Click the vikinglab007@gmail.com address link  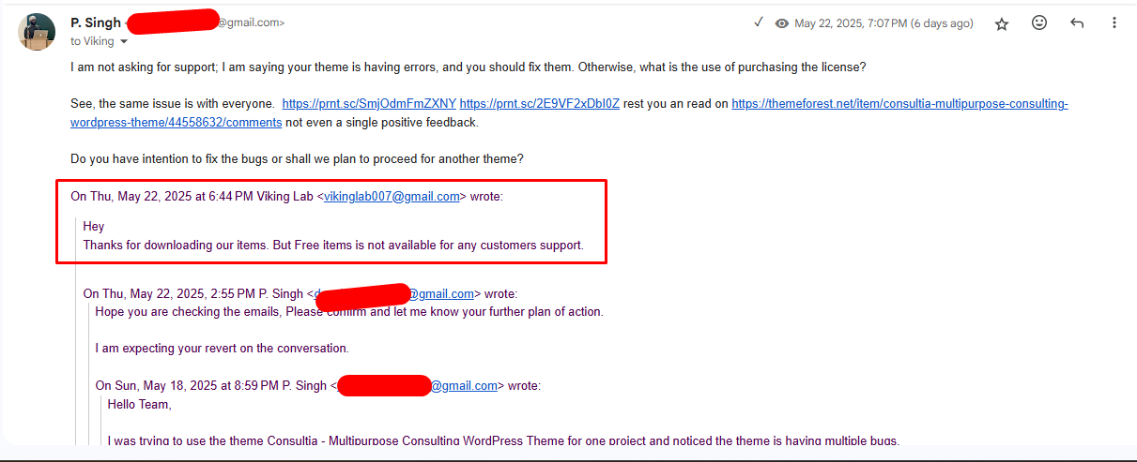tap(392, 197)
